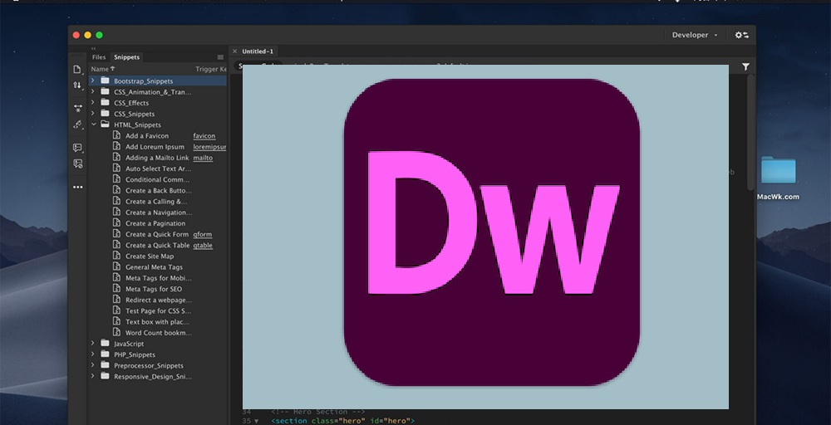
Task: Click the JavaScript folder icon
Action: coord(105,344)
